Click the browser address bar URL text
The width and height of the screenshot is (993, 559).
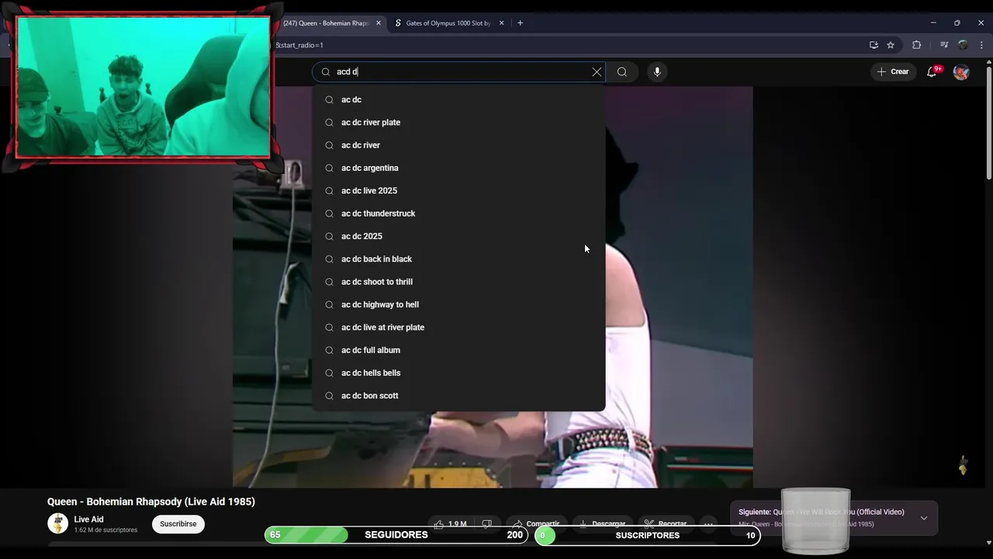[x=300, y=45]
